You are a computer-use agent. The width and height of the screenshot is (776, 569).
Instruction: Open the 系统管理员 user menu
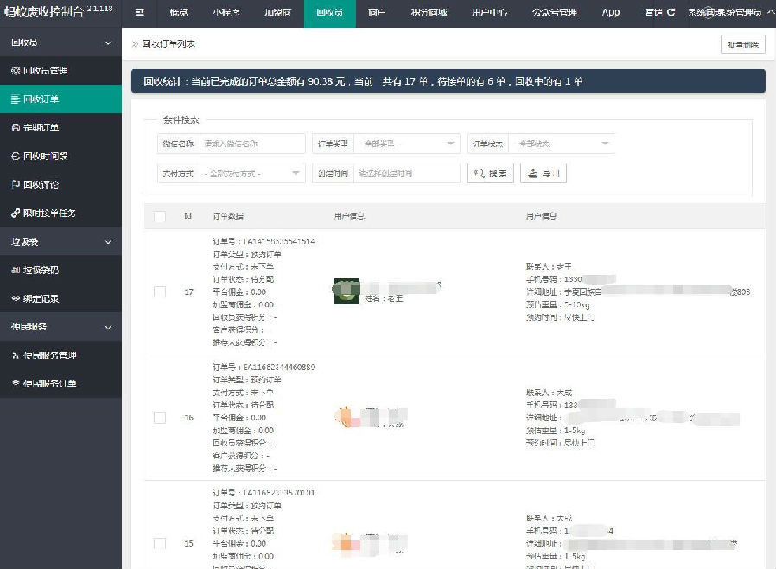pyautogui.click(x=730, y=12)
